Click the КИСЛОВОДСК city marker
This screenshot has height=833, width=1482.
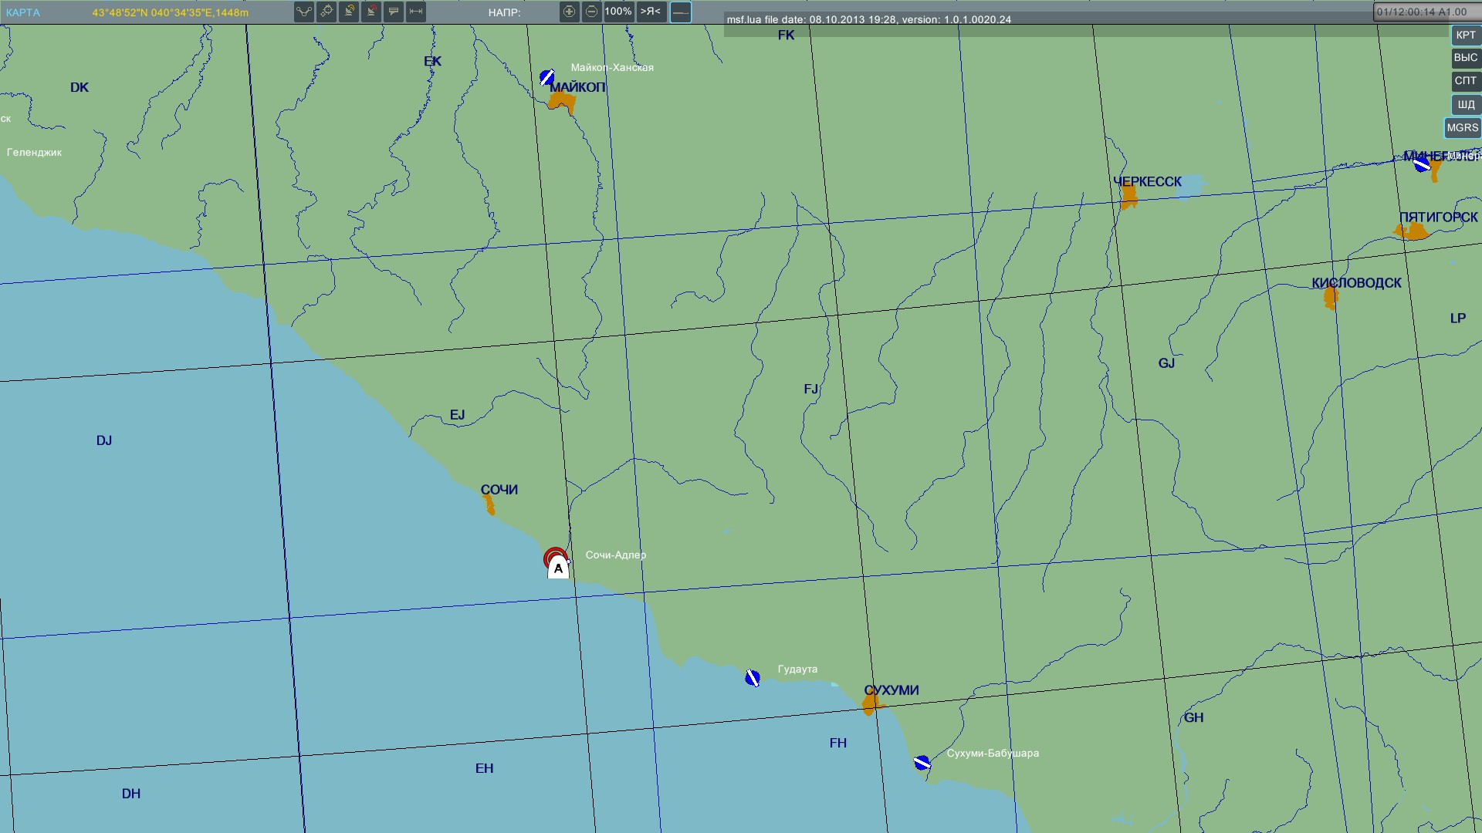point(1331,298)
